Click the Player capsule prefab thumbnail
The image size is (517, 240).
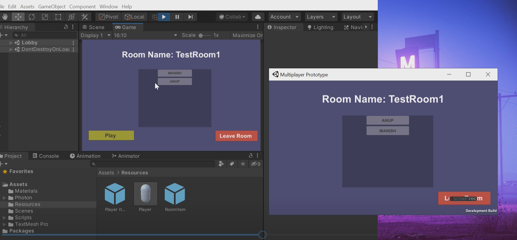coord(145,194)
